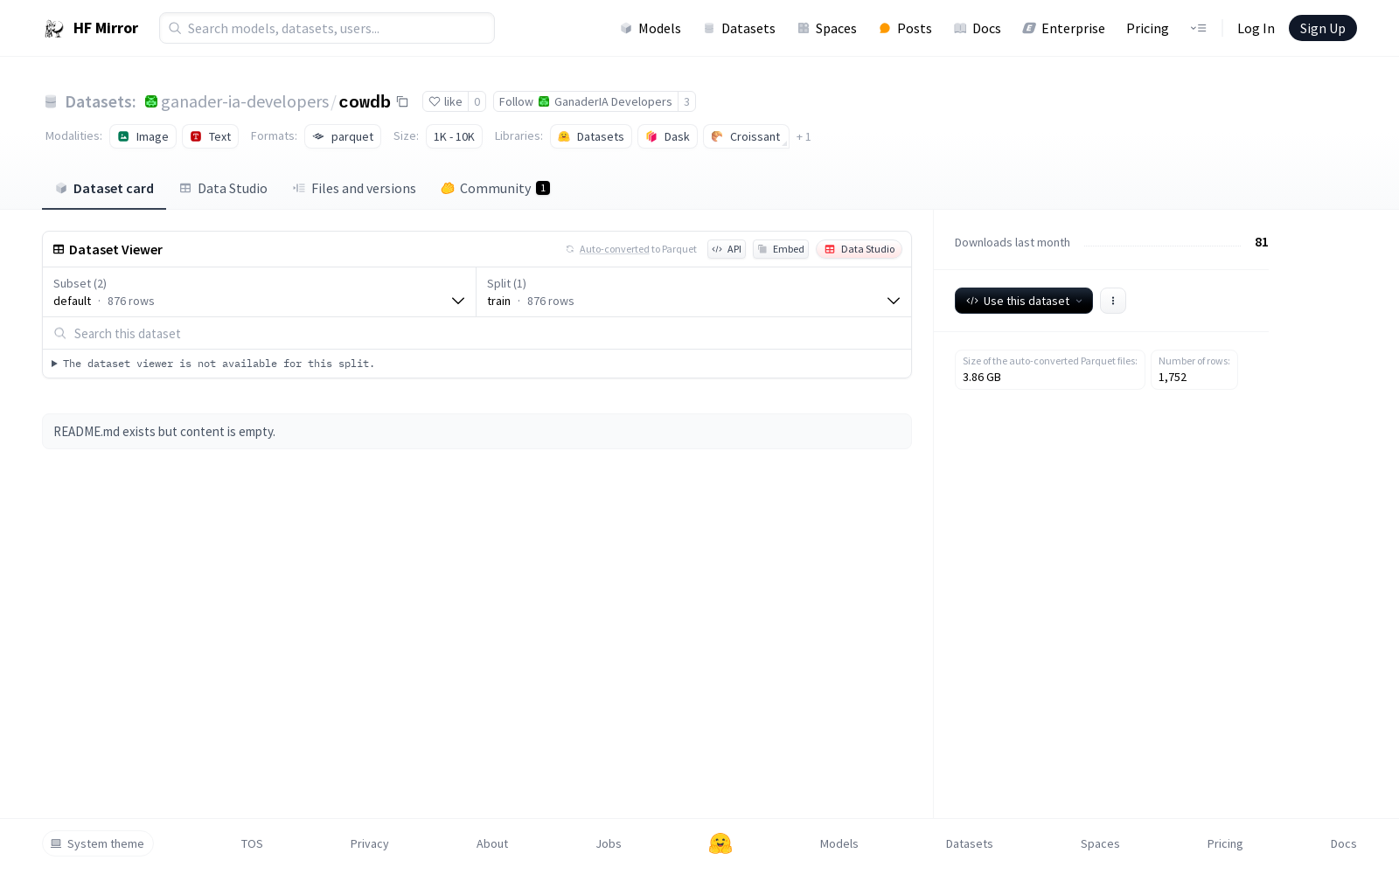Show the +1 more libraries
The height and width of the screenshot is (874, 1399).
[804, 136]
